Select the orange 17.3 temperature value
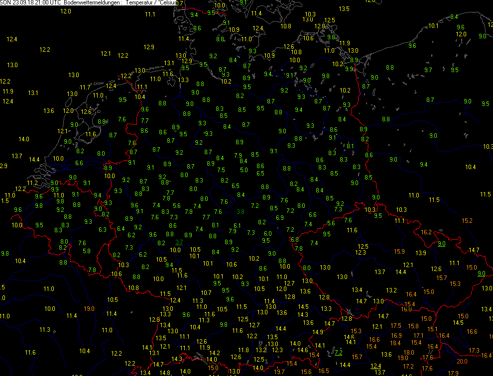Image resolution: width=493 pixels, height=376 pixels. (x=474, y=351)
